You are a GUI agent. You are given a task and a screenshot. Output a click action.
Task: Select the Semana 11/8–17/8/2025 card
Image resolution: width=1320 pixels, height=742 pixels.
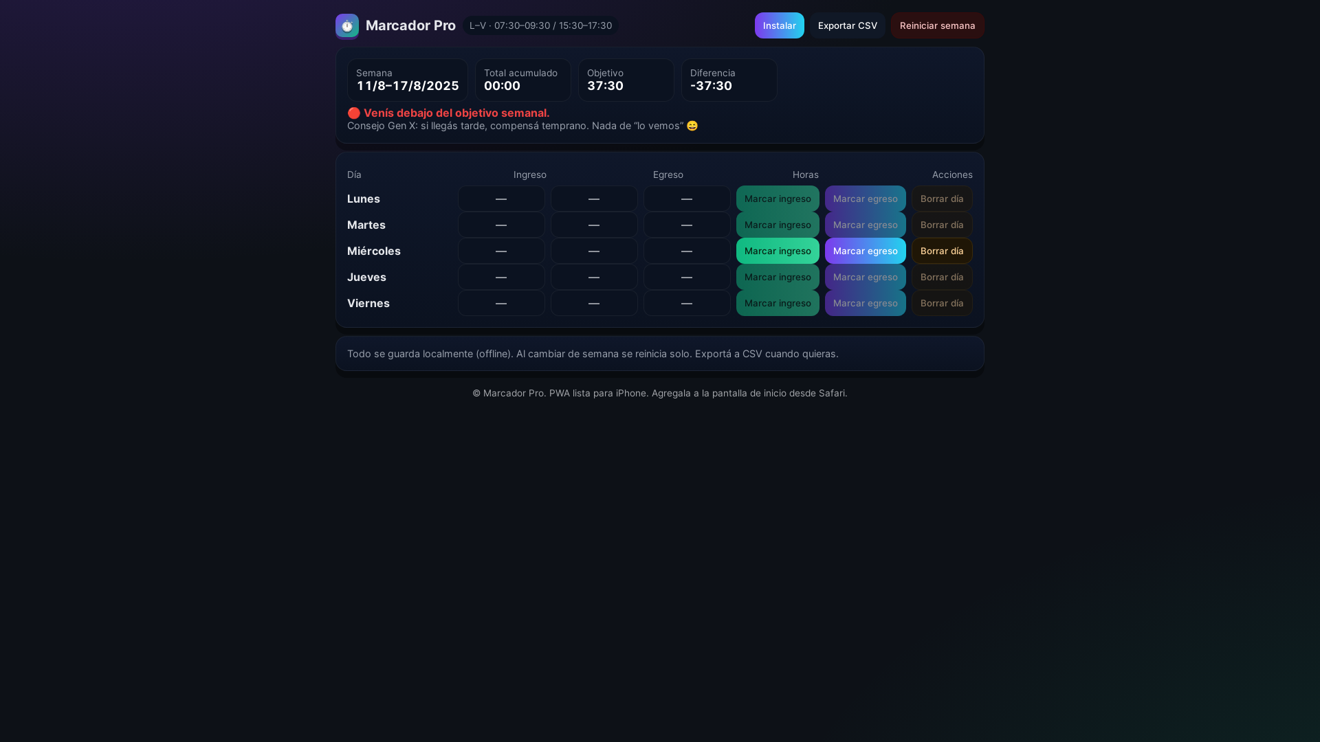pos(408,80)
